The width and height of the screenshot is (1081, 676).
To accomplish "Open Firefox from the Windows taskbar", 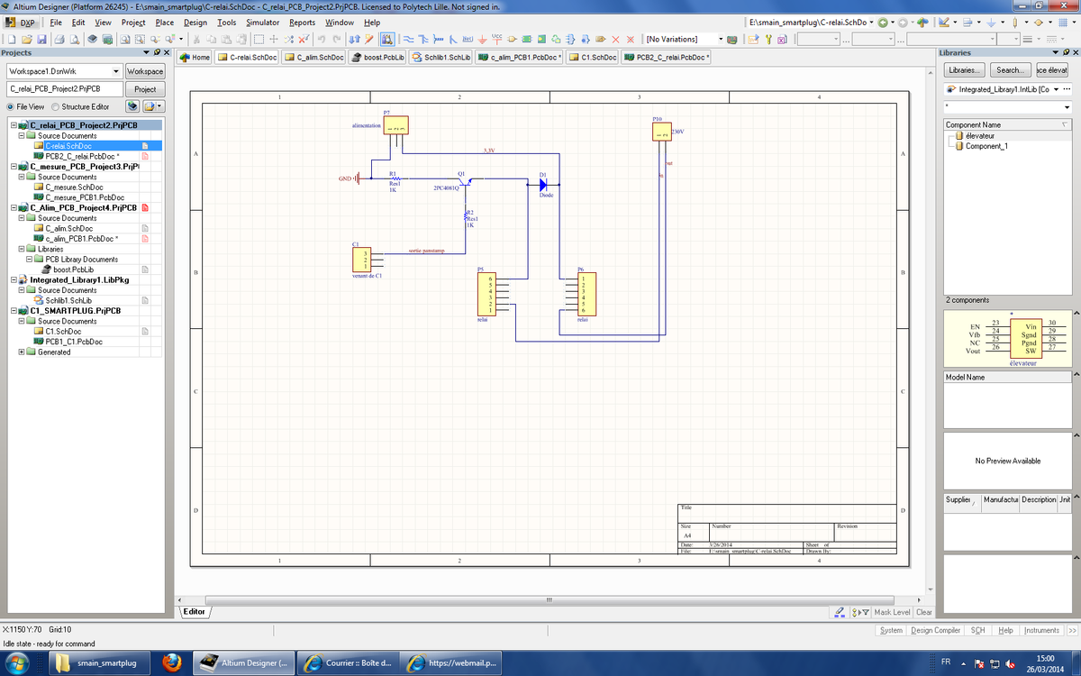I will point(173,663).
